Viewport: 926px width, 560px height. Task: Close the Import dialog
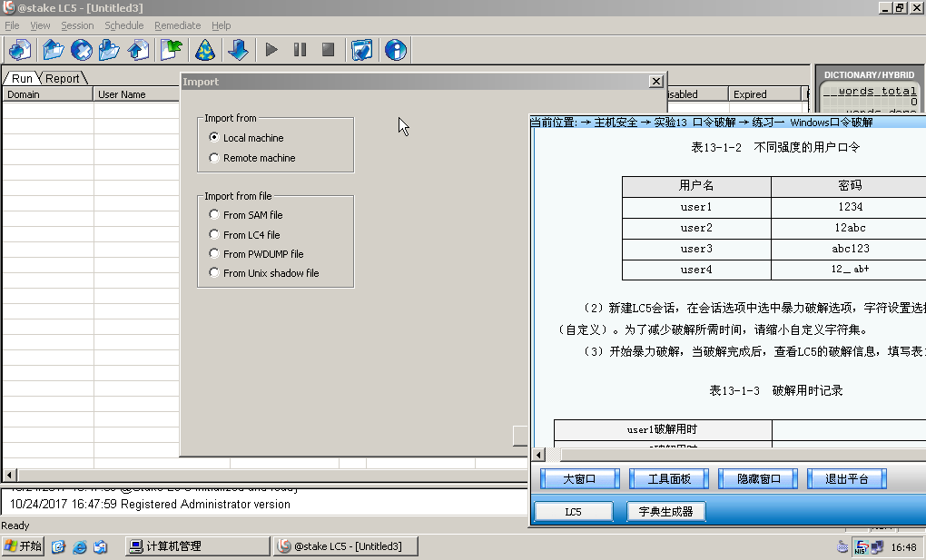(656, 82)
